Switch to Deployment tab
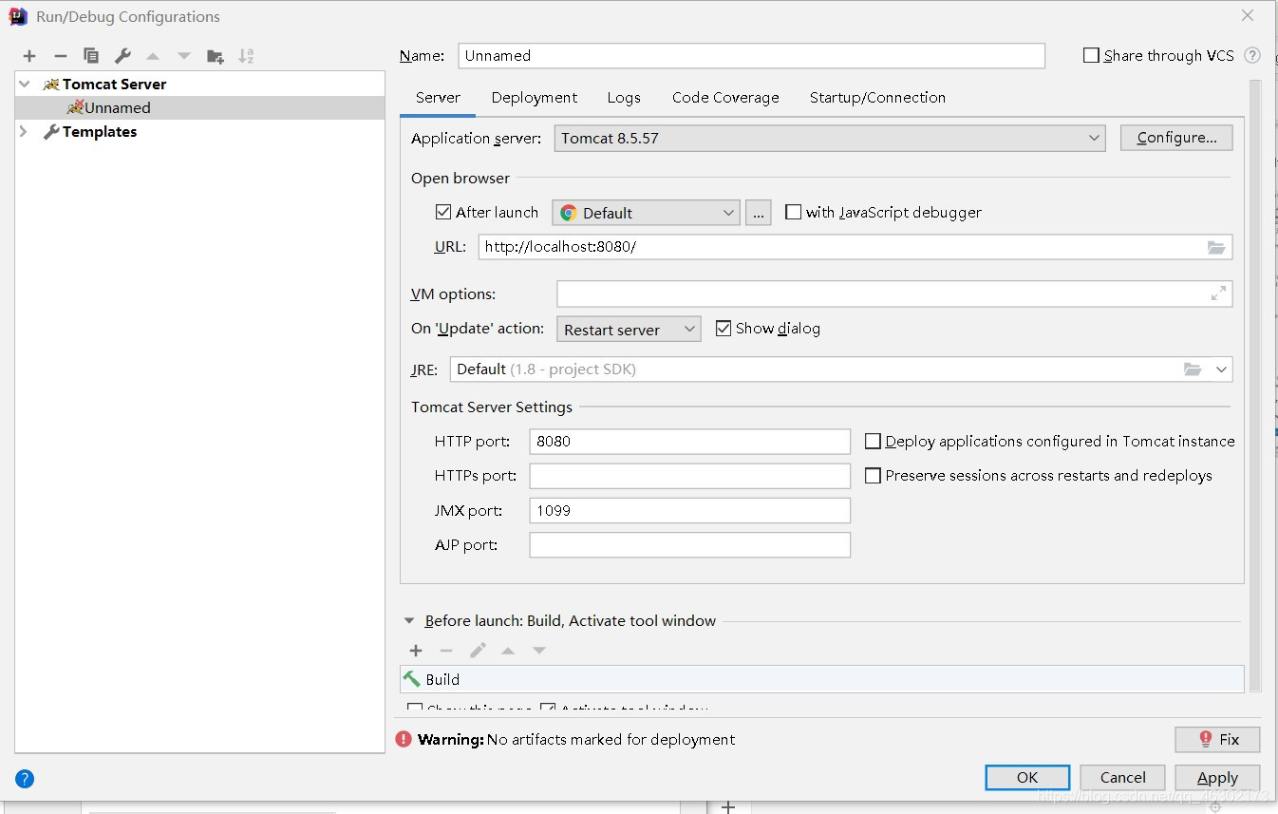1278x814 pixels. (535, 98)
